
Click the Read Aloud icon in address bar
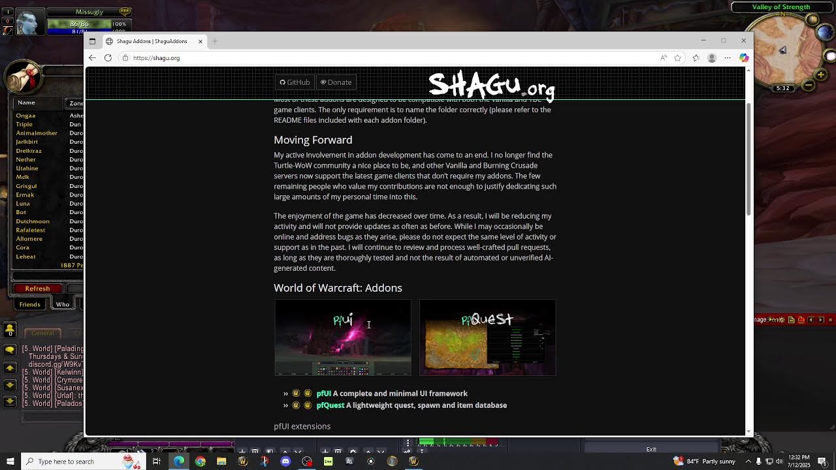(x=664, y=58)
